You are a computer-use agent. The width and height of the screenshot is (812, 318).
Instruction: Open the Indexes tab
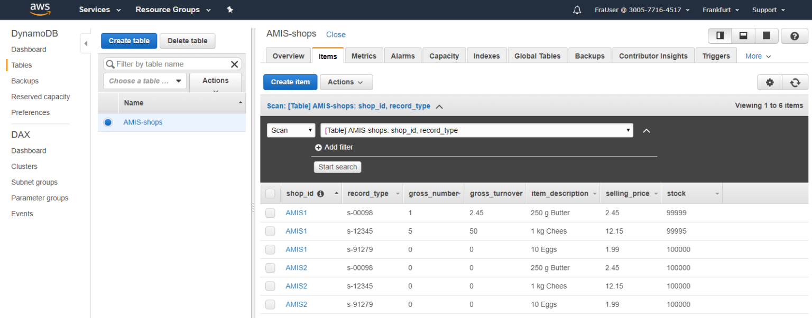point(486,56)
